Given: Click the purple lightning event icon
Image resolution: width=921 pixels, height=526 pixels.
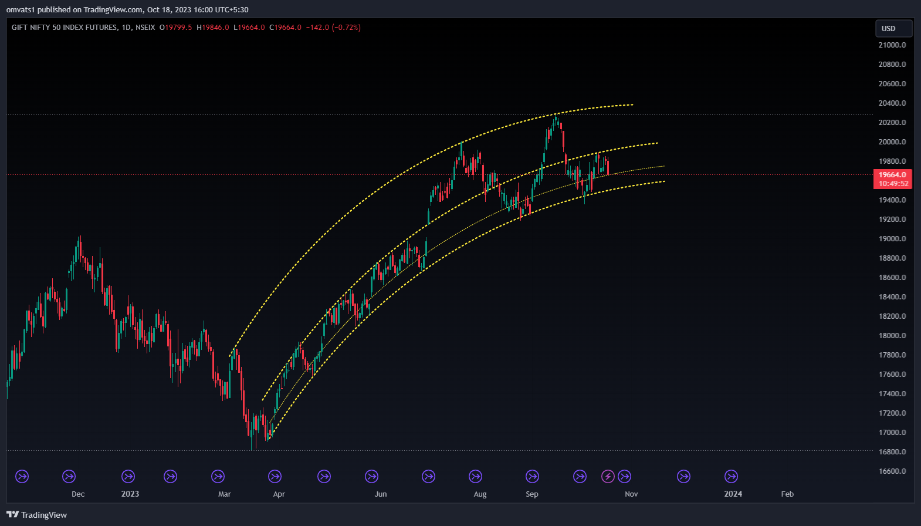Looking at the screenshot, I should tap(608, 477).
